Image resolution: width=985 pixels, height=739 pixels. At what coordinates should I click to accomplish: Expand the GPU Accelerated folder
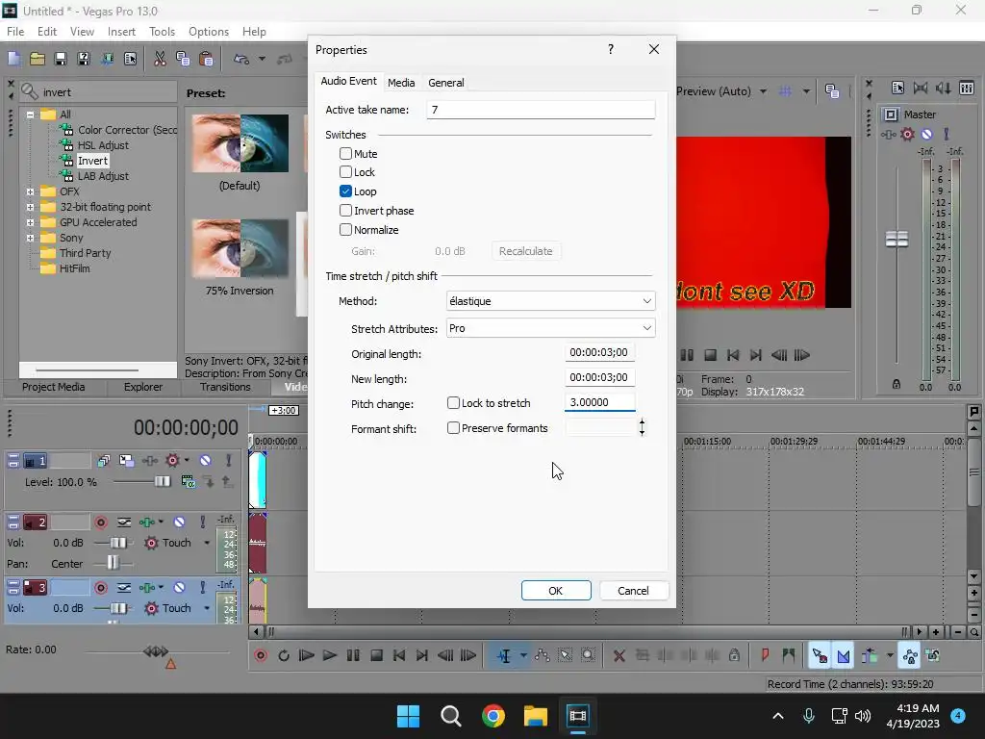click(x=30, y=222)
